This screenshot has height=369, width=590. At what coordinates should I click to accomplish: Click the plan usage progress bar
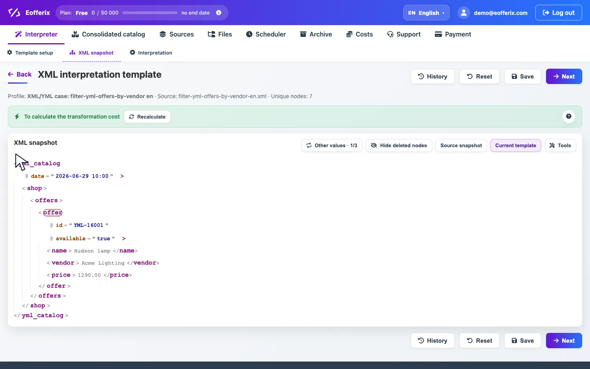click(150, 13)
